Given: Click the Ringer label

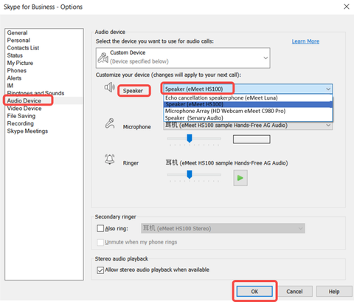Looking at the screenshot, I should tap(131, 163).
